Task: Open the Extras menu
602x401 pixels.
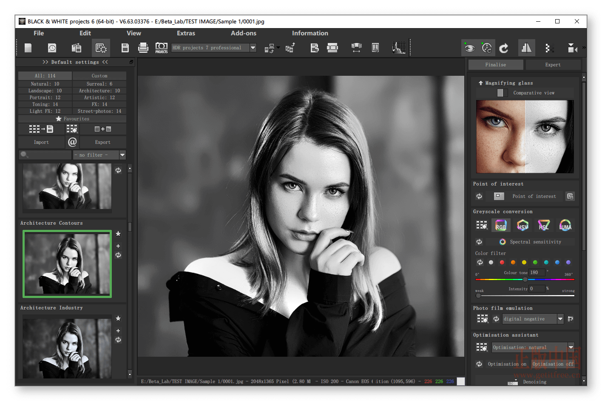Action: (186, 33)
